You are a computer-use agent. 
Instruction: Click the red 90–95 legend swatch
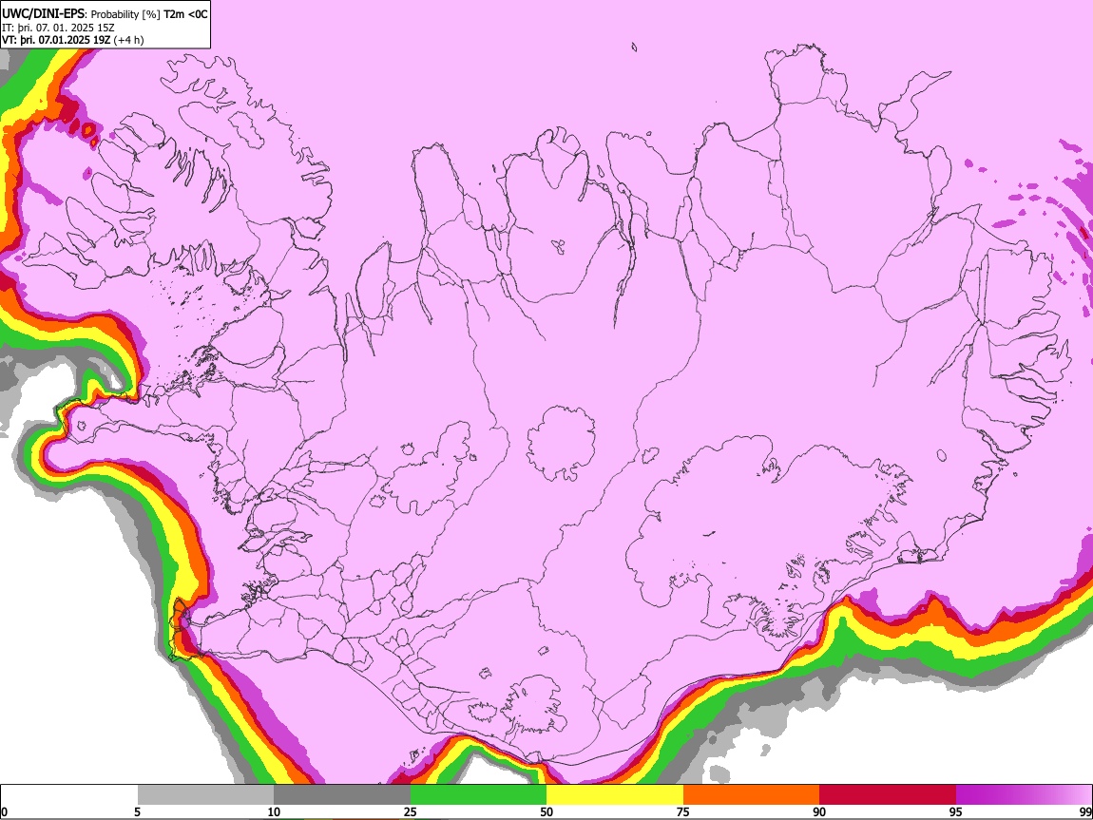click(888, 795)
